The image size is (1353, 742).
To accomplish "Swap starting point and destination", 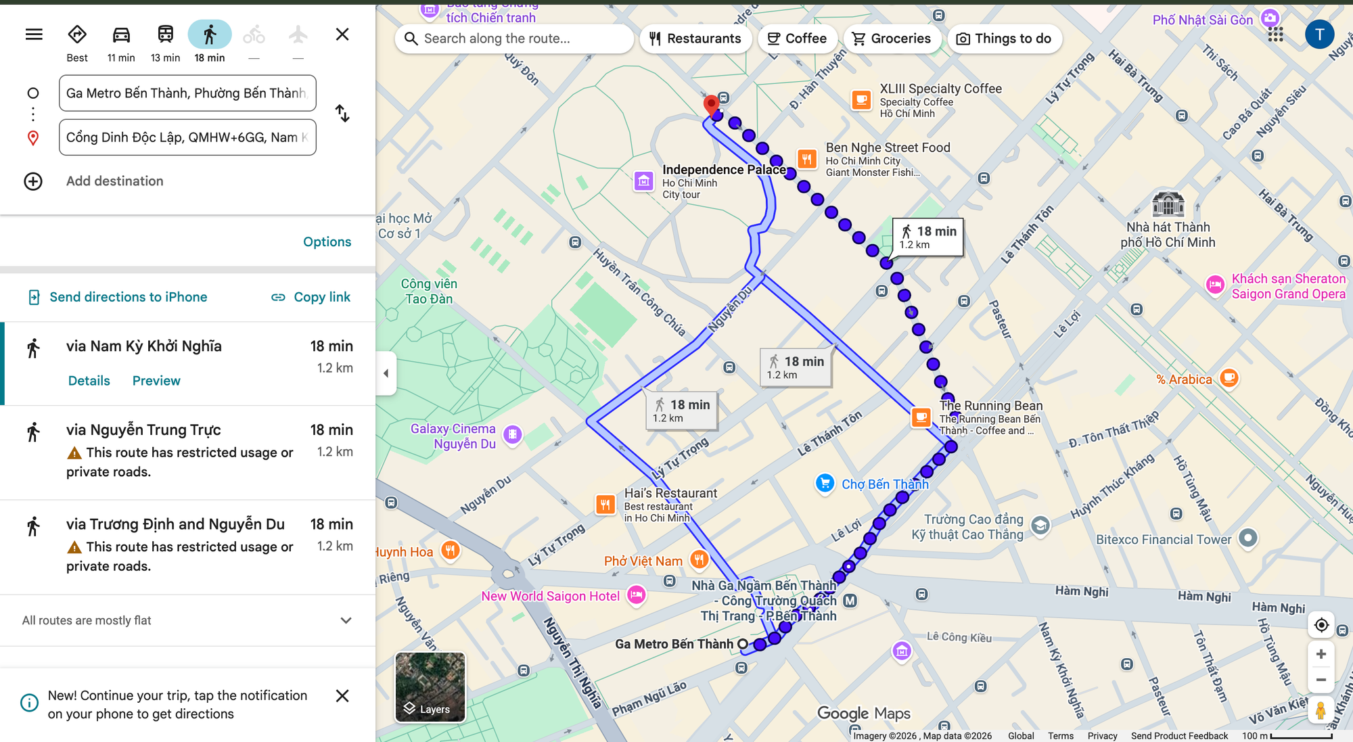I will coord(342,114).
